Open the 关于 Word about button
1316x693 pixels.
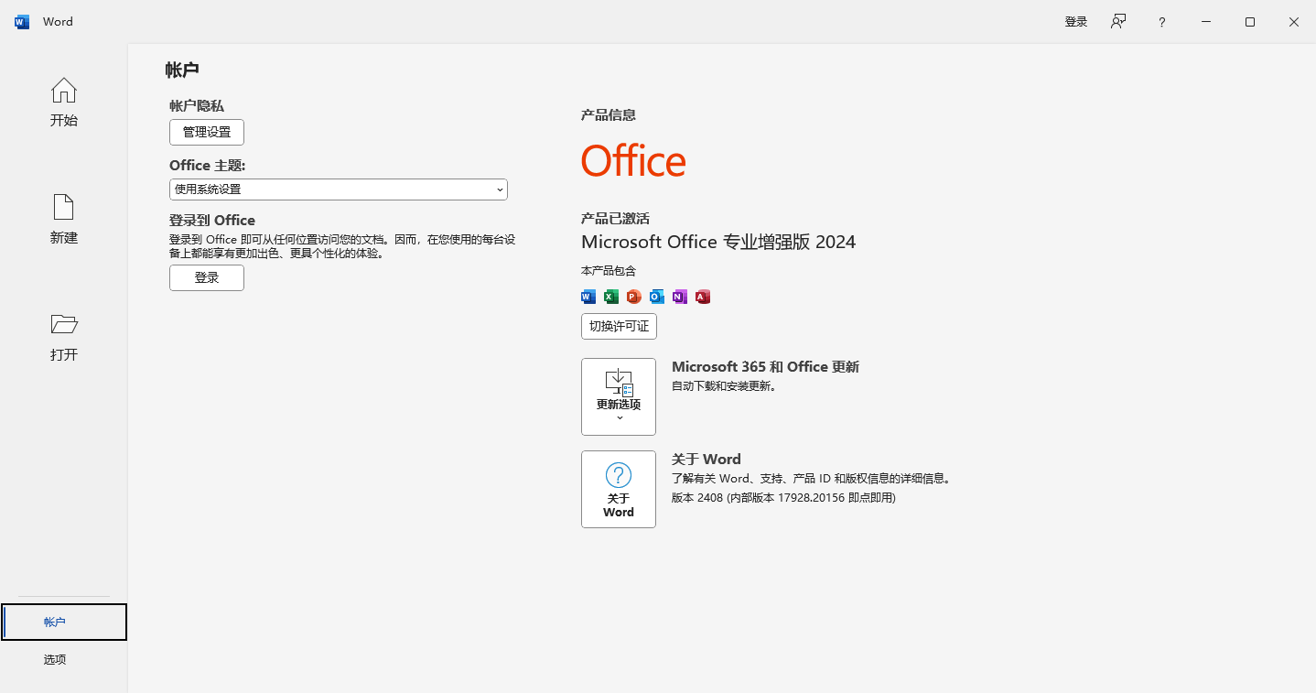coord(619,489)
